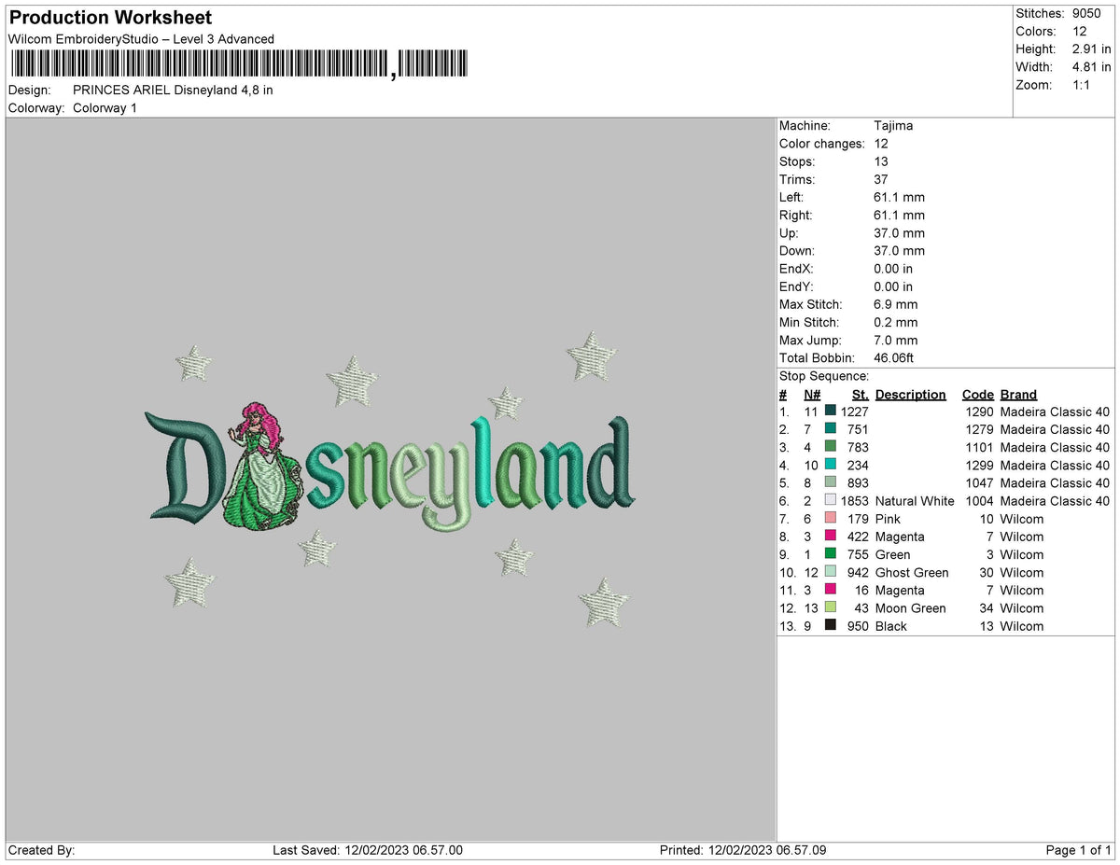This screenshot has height=865, width=1120.
Task: Select the Magenta swatch with 16 stitches
Action: (831, 590)
